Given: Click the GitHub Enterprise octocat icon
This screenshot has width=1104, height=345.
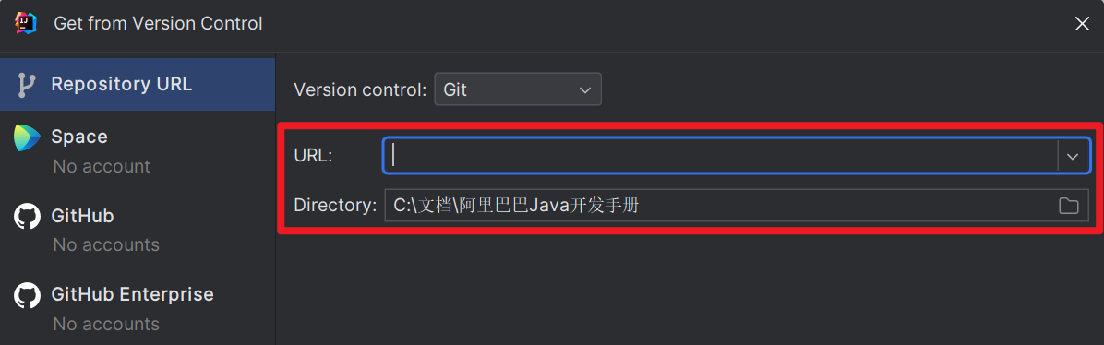Looking at the screenshot, I should tap(27, 294).
